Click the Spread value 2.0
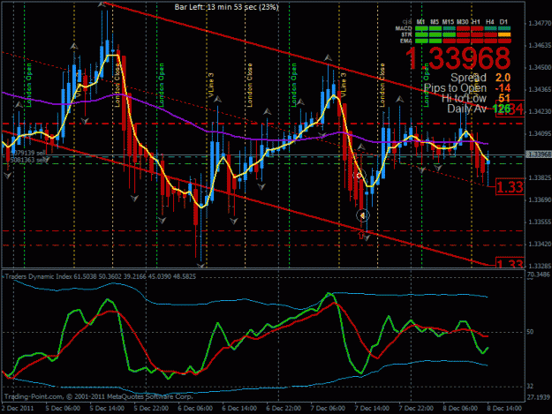This screenshot has height=414, width=552. [x=503, y=78]
